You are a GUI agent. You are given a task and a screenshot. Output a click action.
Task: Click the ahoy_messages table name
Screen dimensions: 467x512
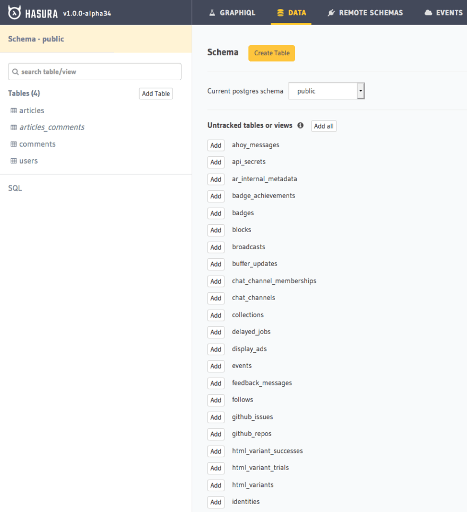(256, 145)
